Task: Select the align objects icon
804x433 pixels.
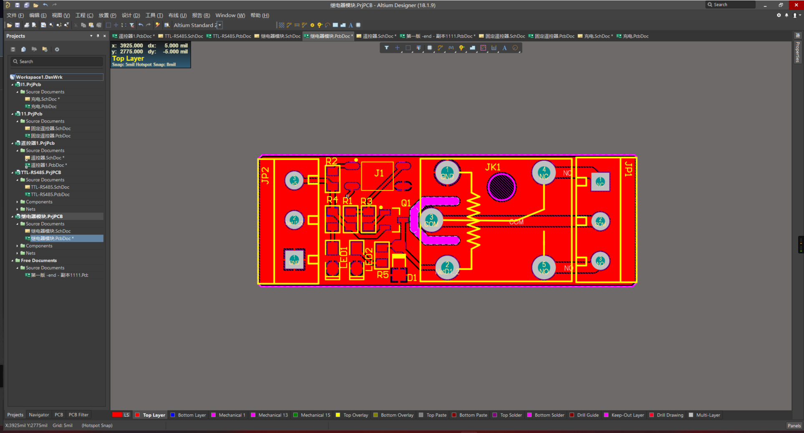Action: click(x=418, y=48)
